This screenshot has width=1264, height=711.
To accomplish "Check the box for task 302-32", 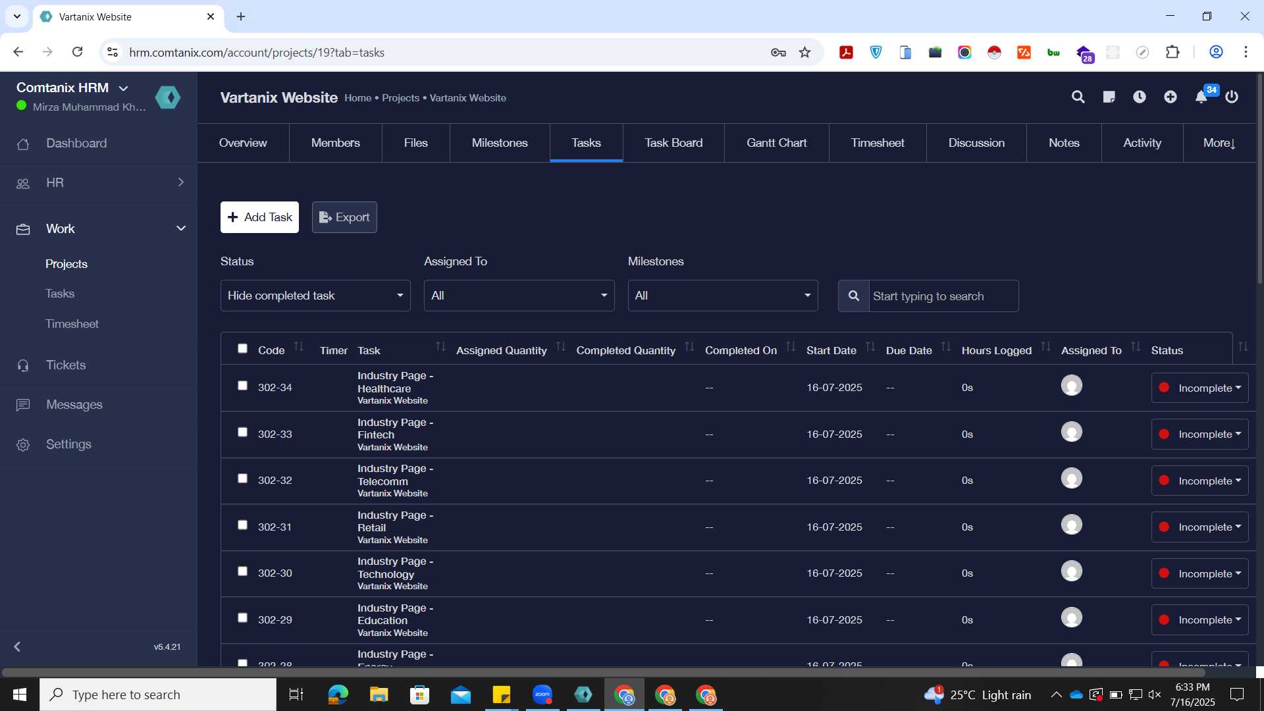I will [242, 478].
